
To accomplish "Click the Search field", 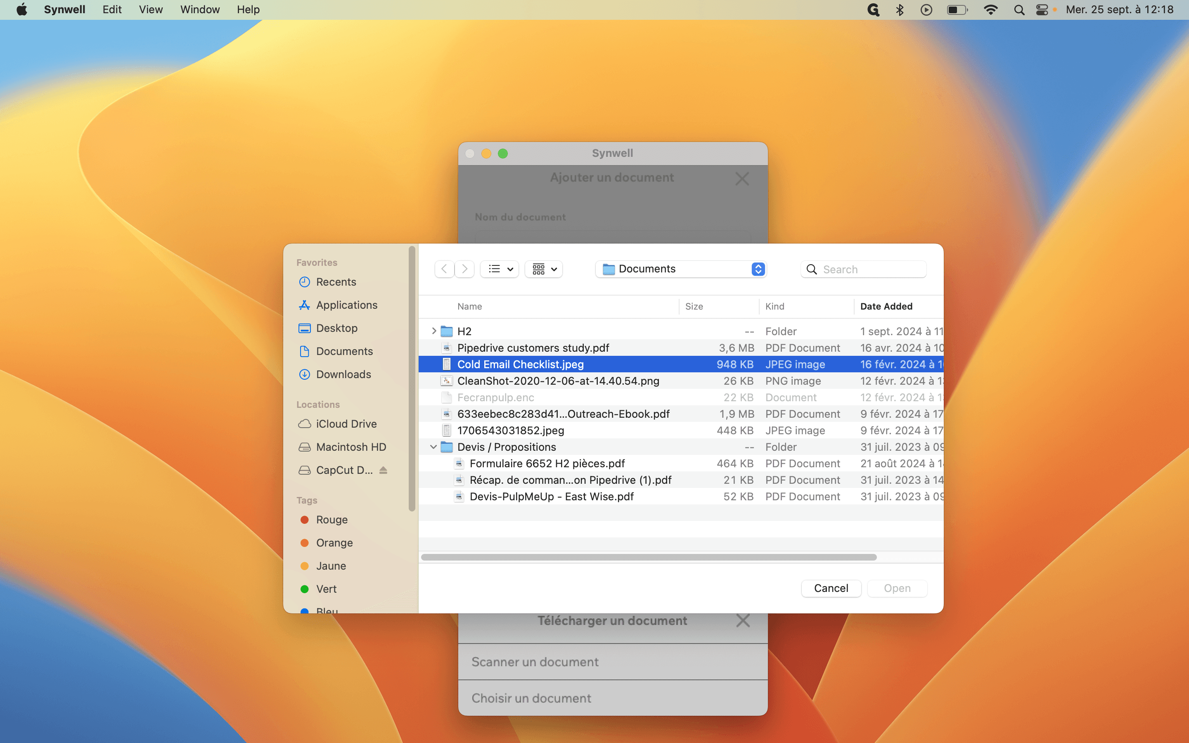I will (x=863, y=269).
